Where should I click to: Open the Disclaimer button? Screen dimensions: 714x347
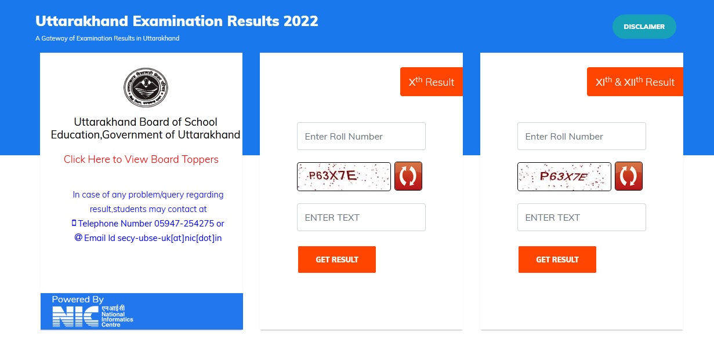pos(644,27)
